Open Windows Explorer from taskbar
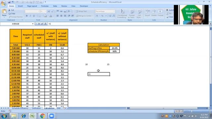Image resolution: width=212 pixels, height=119 pixels. (14, 116)
